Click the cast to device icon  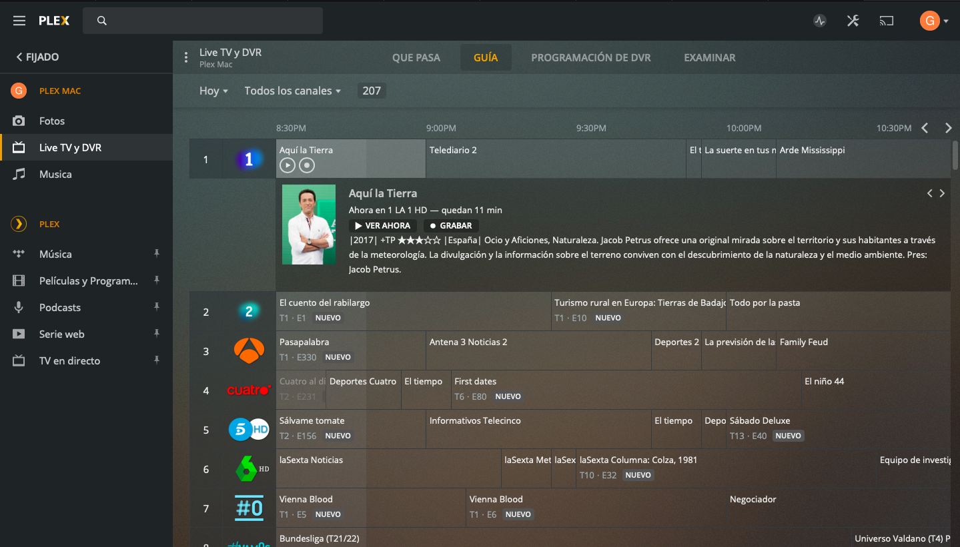pos(886,21)
